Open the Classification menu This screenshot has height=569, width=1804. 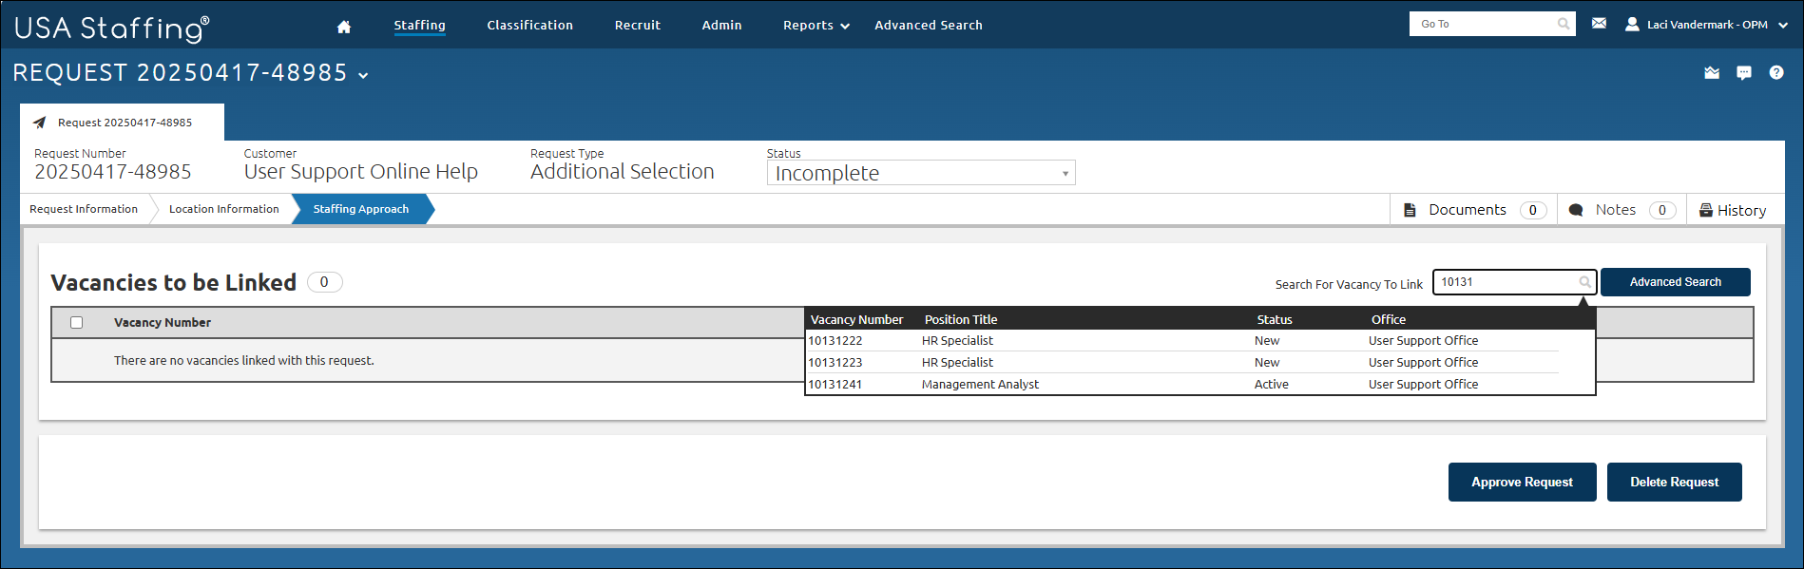(529, 26)
